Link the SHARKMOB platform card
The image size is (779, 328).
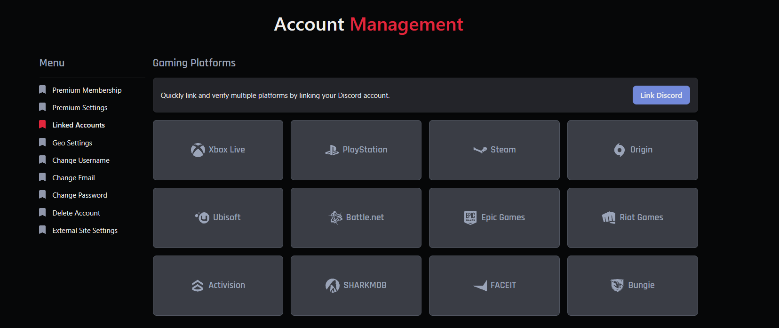pos(356,286)
